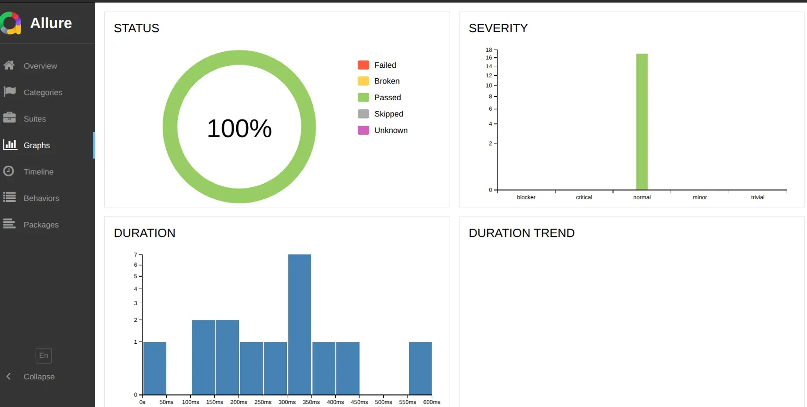Toggle the Passed status in the legend
The width and height of the screenshot is (807, 407).
coord(363,97)
